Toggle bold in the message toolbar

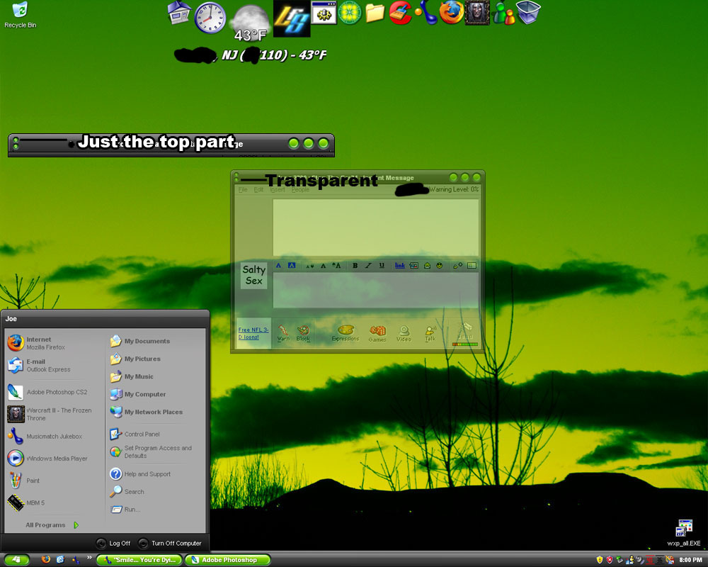tap(355, 265)
